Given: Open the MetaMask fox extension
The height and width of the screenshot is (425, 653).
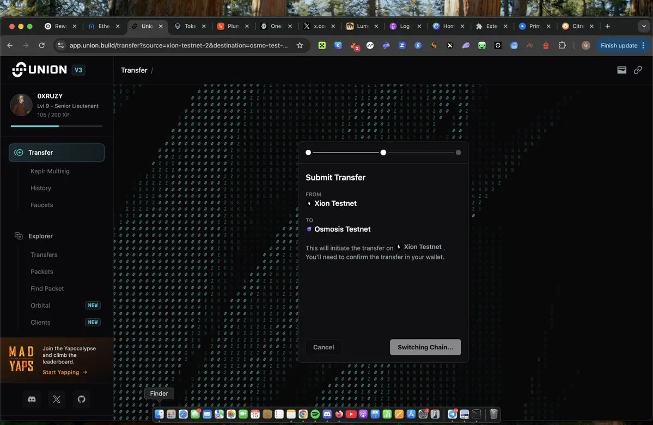Looking at the screenshot, I should [355, 46].
